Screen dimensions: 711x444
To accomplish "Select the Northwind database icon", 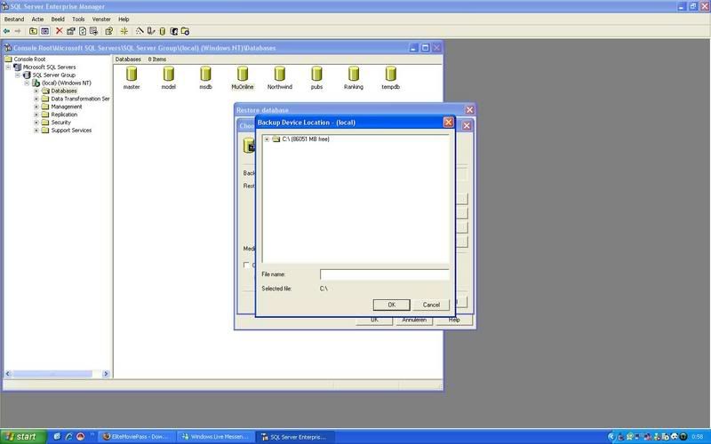I will point(280,74).
